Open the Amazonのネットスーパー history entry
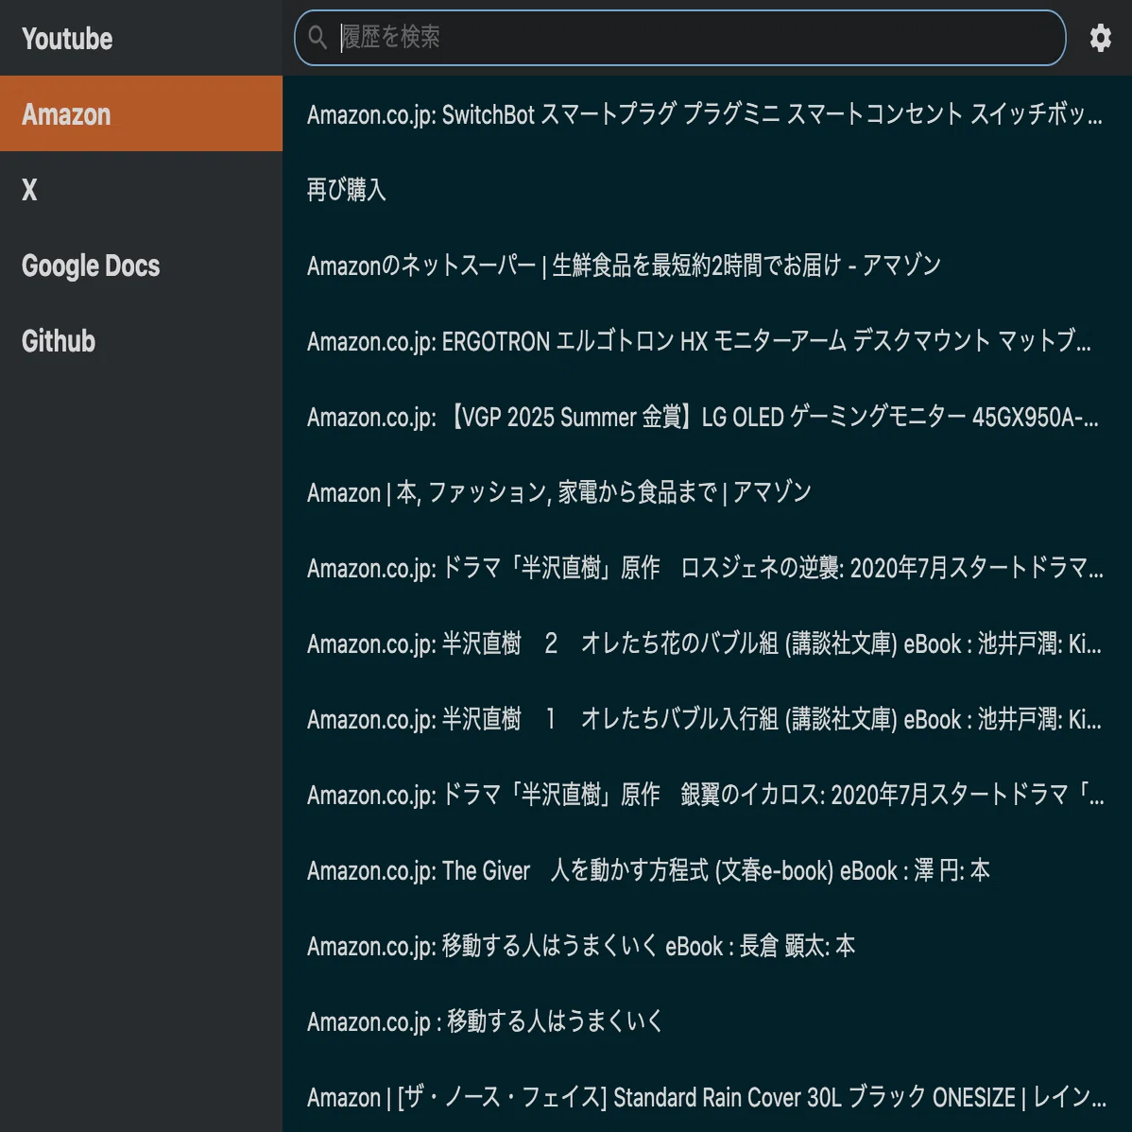1132x1132 pixels. click(707, 266)
